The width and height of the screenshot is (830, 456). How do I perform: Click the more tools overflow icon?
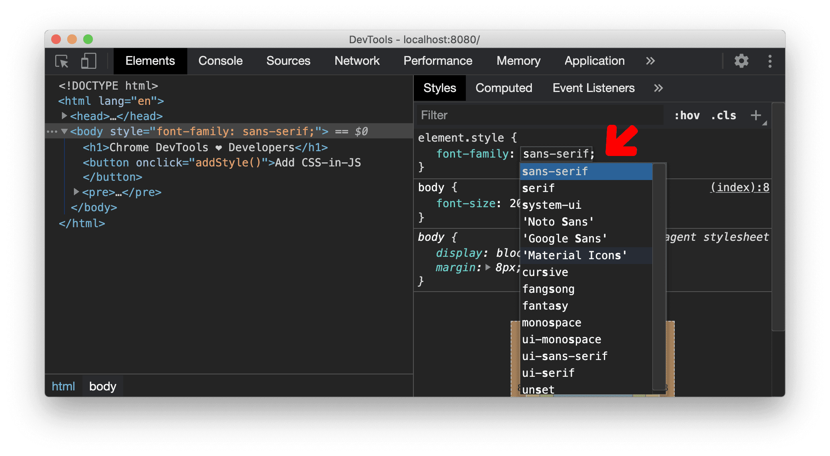[x=650, y=61]
